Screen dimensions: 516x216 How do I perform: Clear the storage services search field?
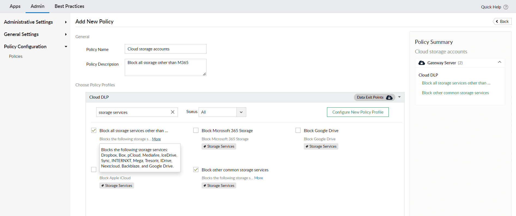click(172, 112)
